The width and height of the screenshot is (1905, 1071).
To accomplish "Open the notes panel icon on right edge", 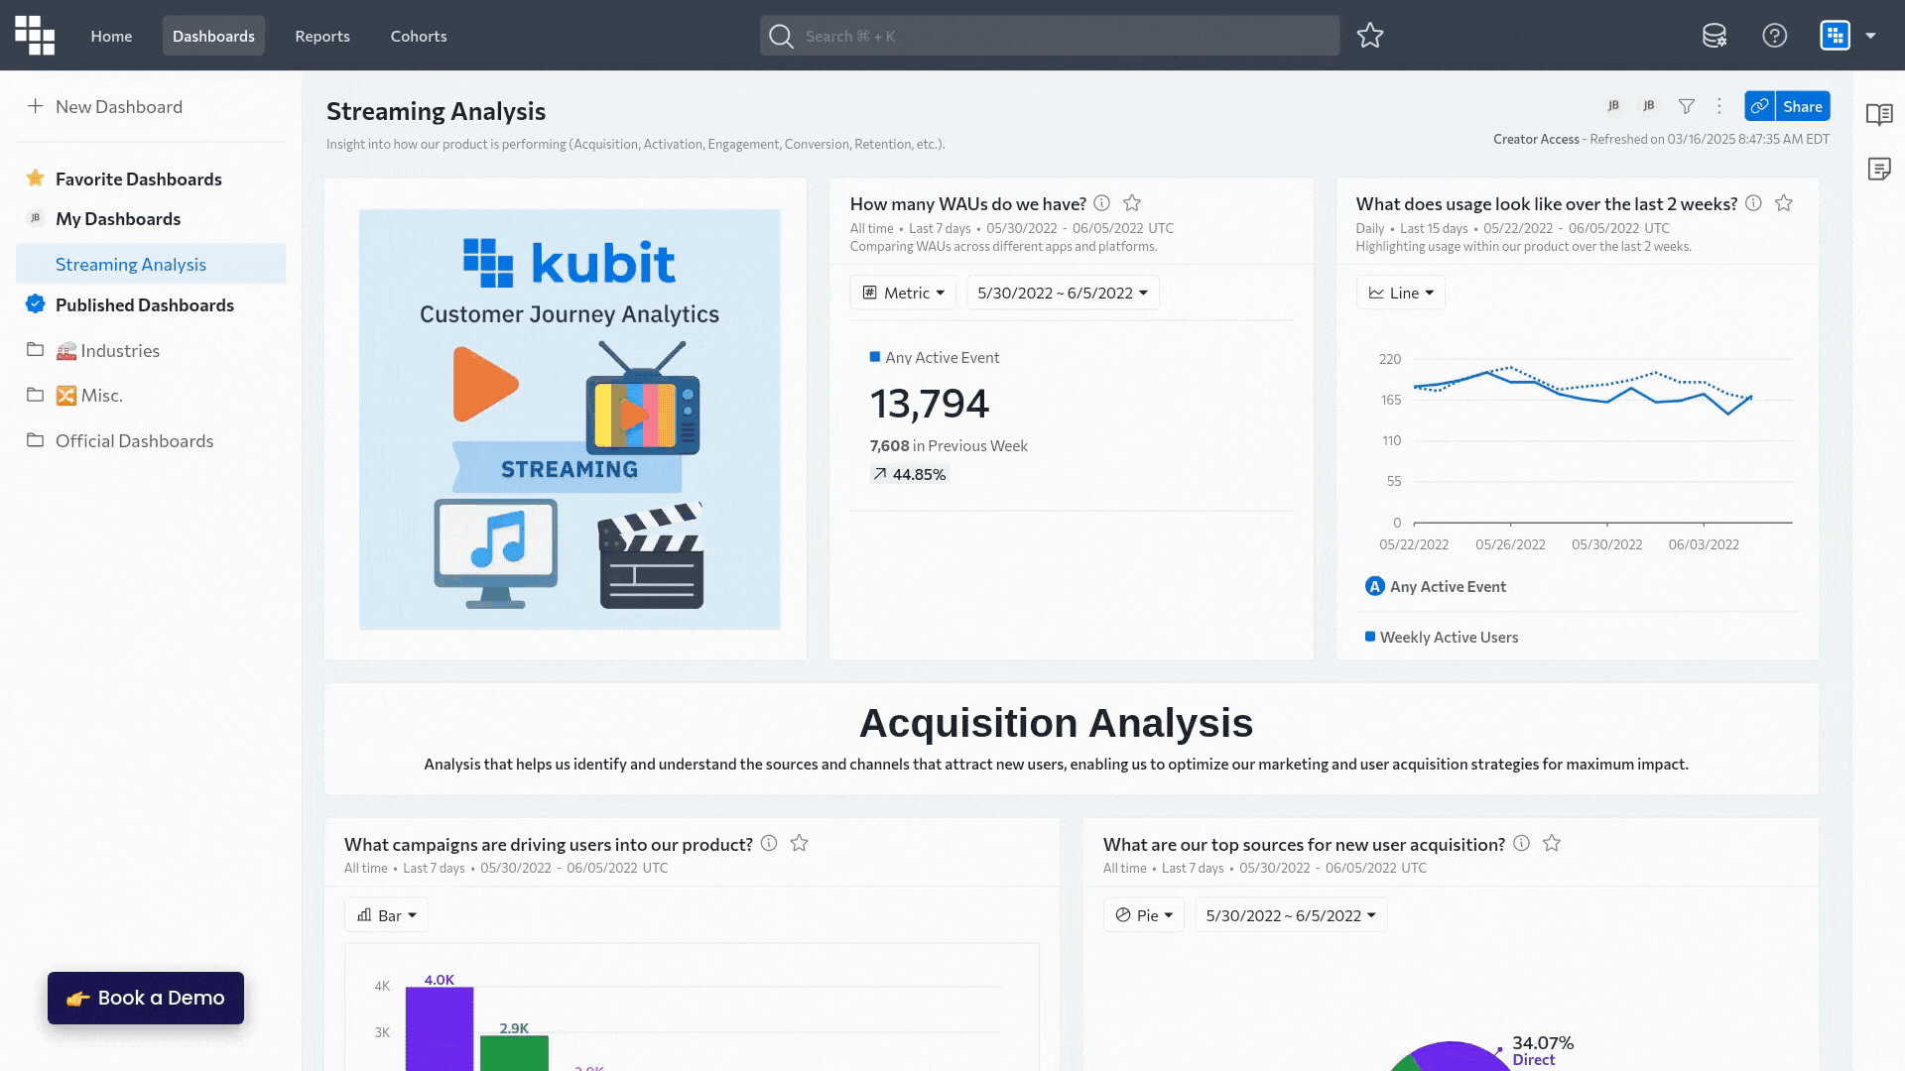I will [1880, 169].
